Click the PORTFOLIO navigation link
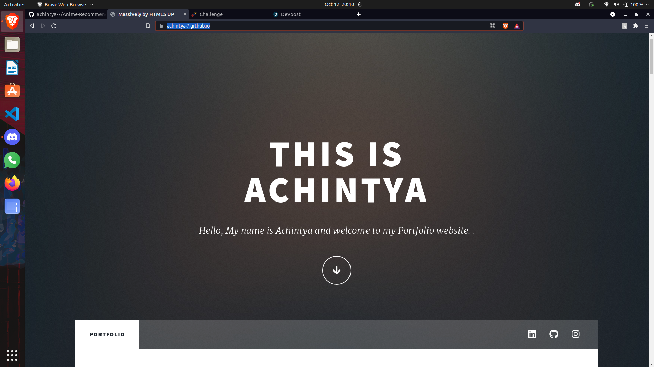Viewport: 654px width, 367px height. tap(107, 334)
